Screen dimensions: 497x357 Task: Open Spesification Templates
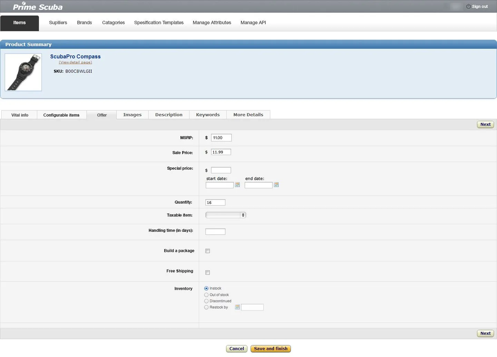[x=159, y=23]
